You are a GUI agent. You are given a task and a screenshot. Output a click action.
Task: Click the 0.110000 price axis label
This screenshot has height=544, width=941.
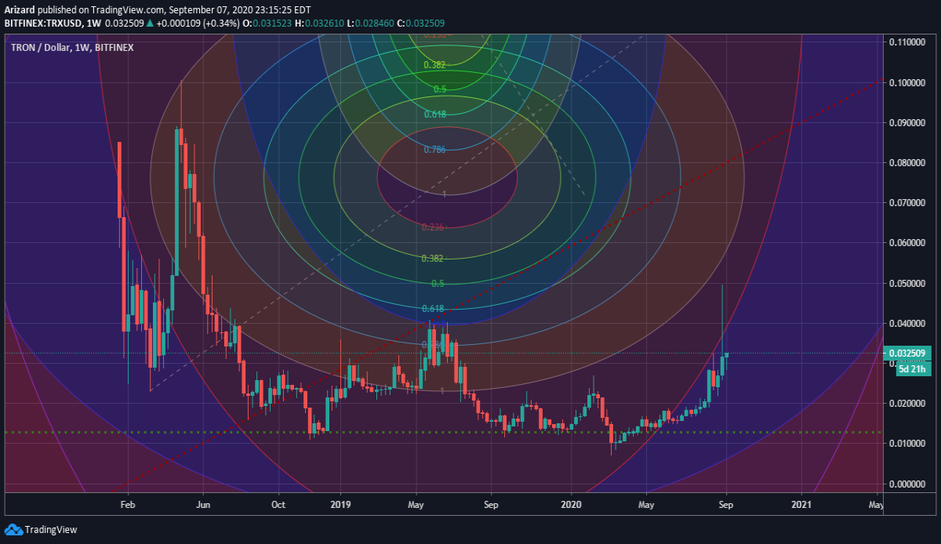[x=908, y=42]
